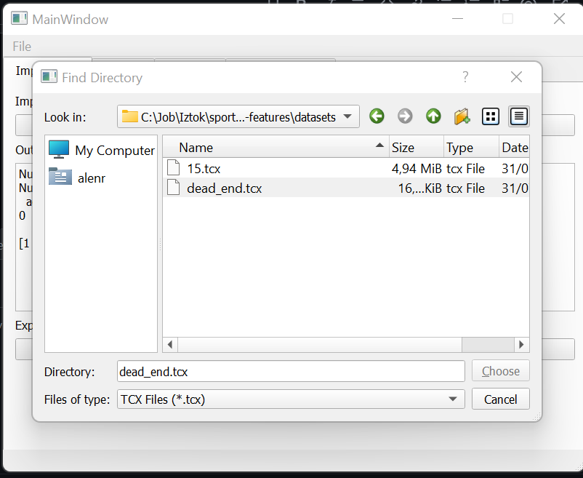This screenshot has height=478, width=583.
Task: Create a new folder
Action: [x=462, y=116]
